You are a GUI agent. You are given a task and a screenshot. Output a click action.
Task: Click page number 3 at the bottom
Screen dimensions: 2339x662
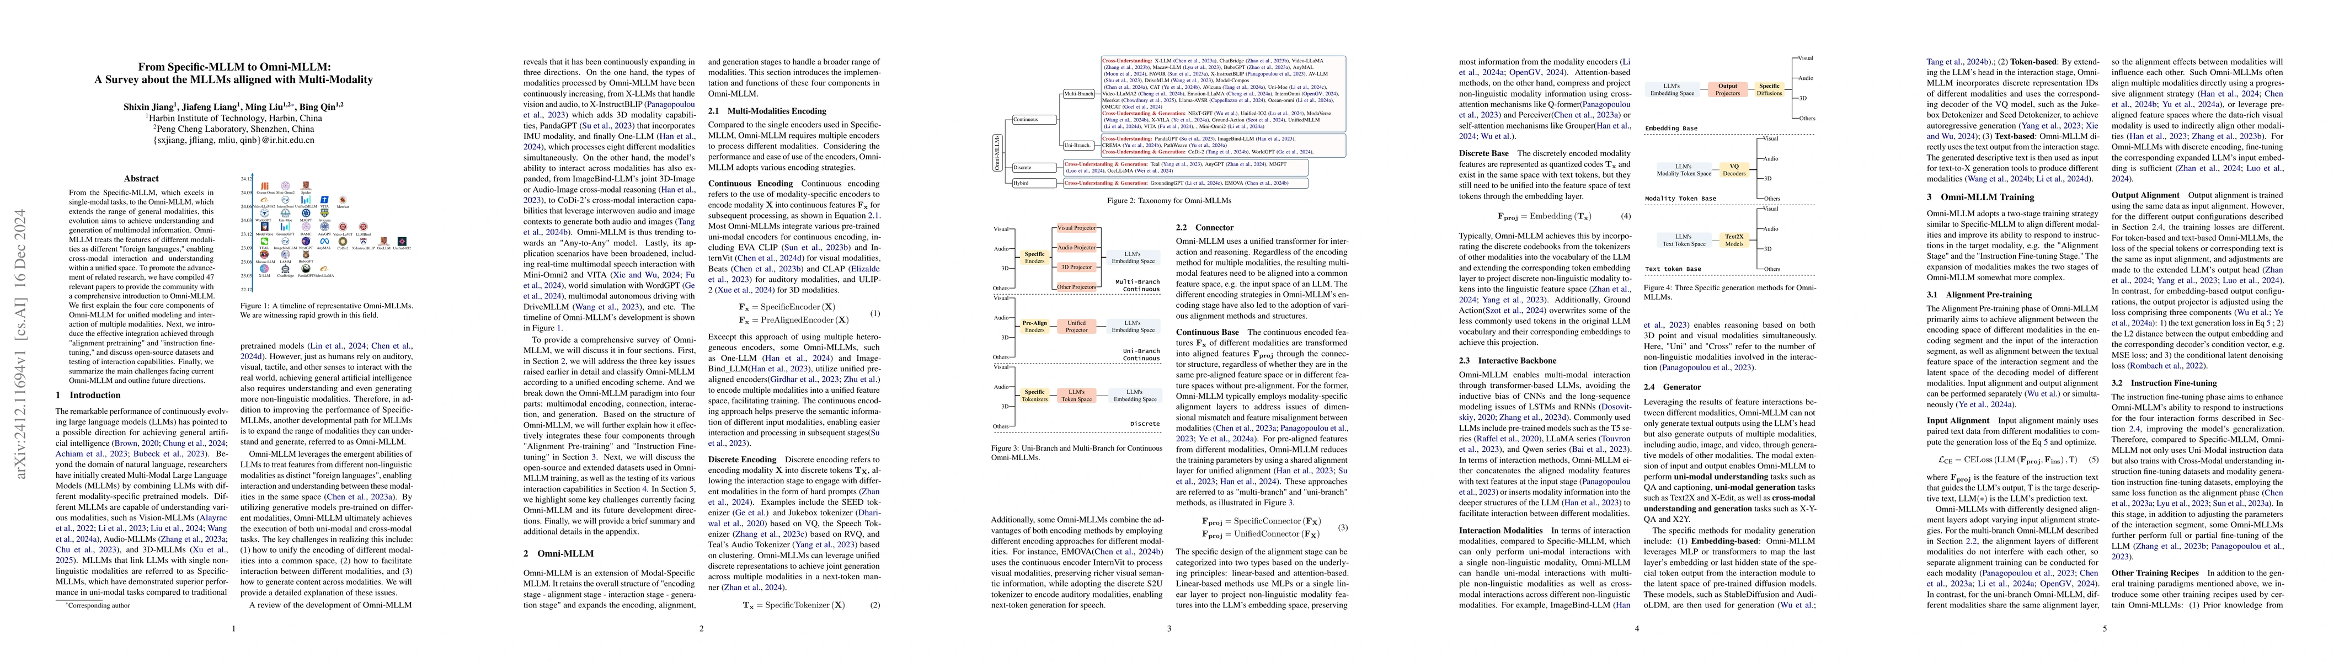coord(1169,628)
